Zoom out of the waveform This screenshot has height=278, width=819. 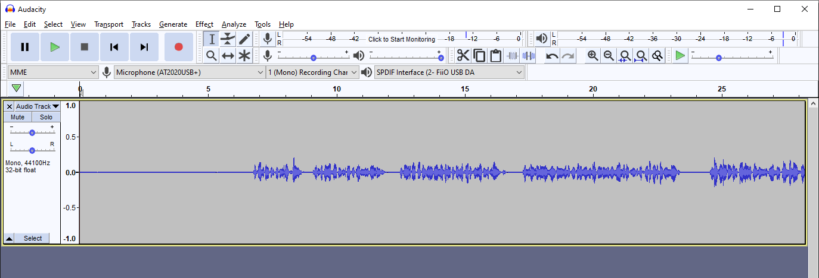(x=609, y=56)
